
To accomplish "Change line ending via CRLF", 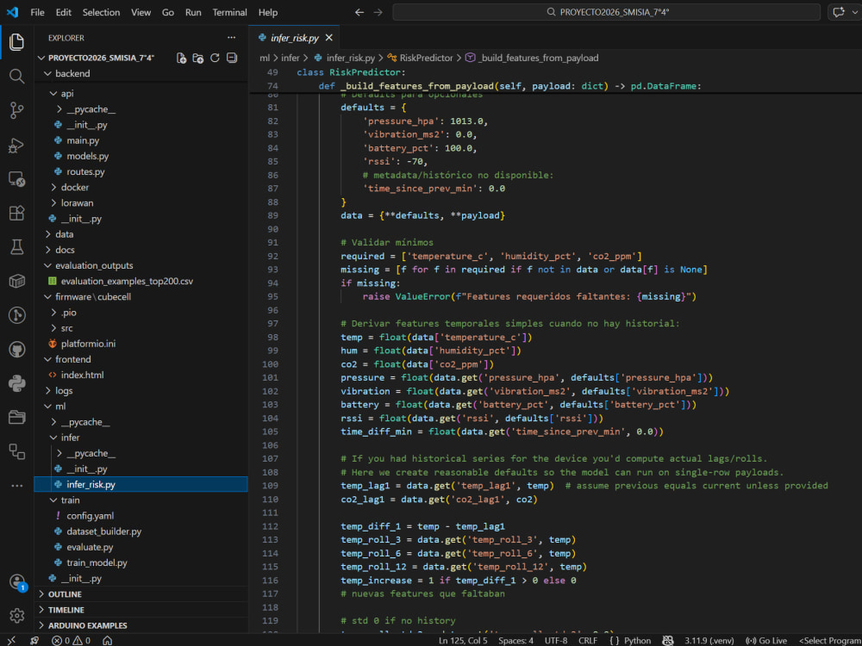I will coord(588,641).
